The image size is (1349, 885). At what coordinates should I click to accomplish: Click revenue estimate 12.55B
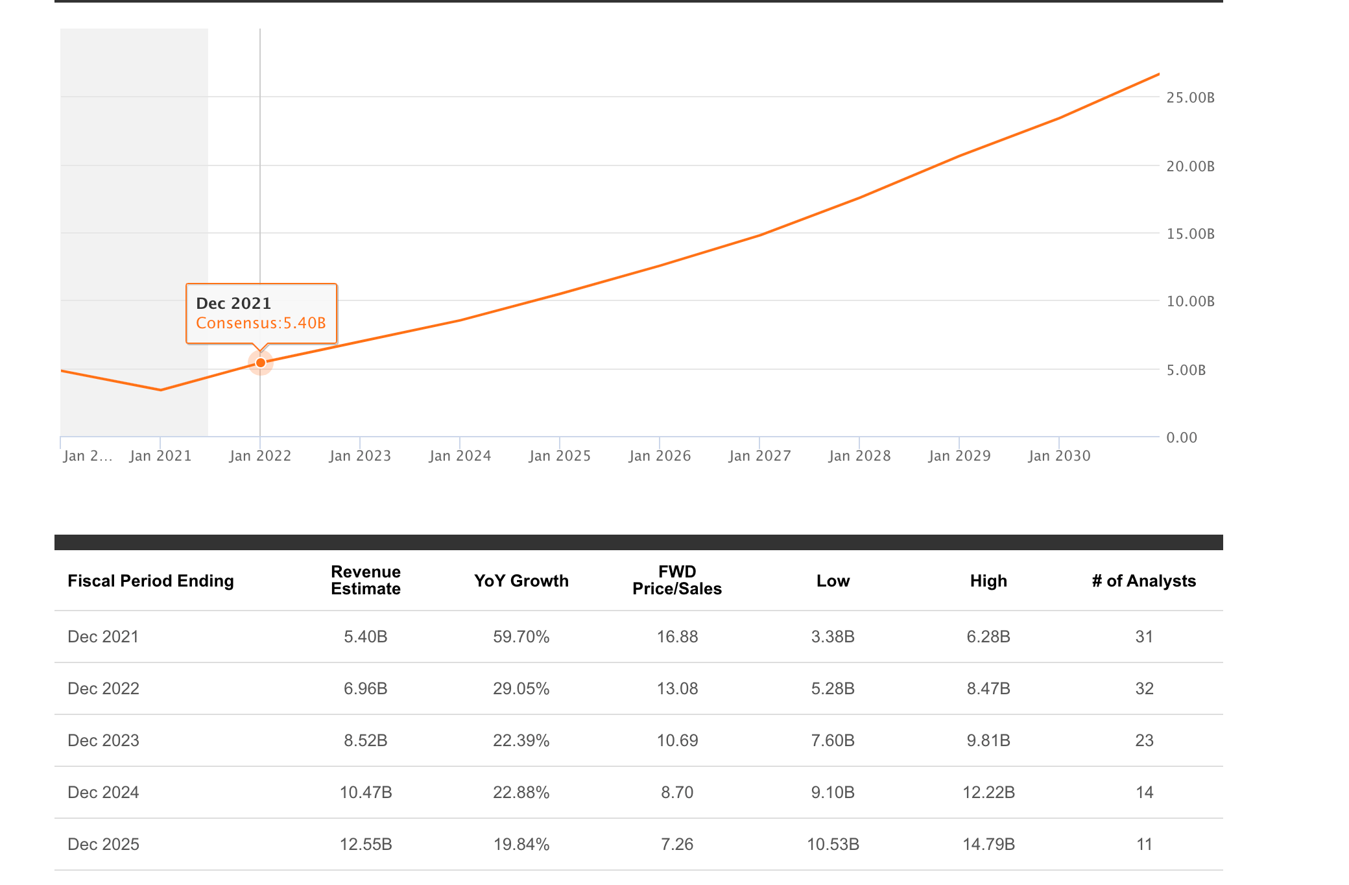366,844
